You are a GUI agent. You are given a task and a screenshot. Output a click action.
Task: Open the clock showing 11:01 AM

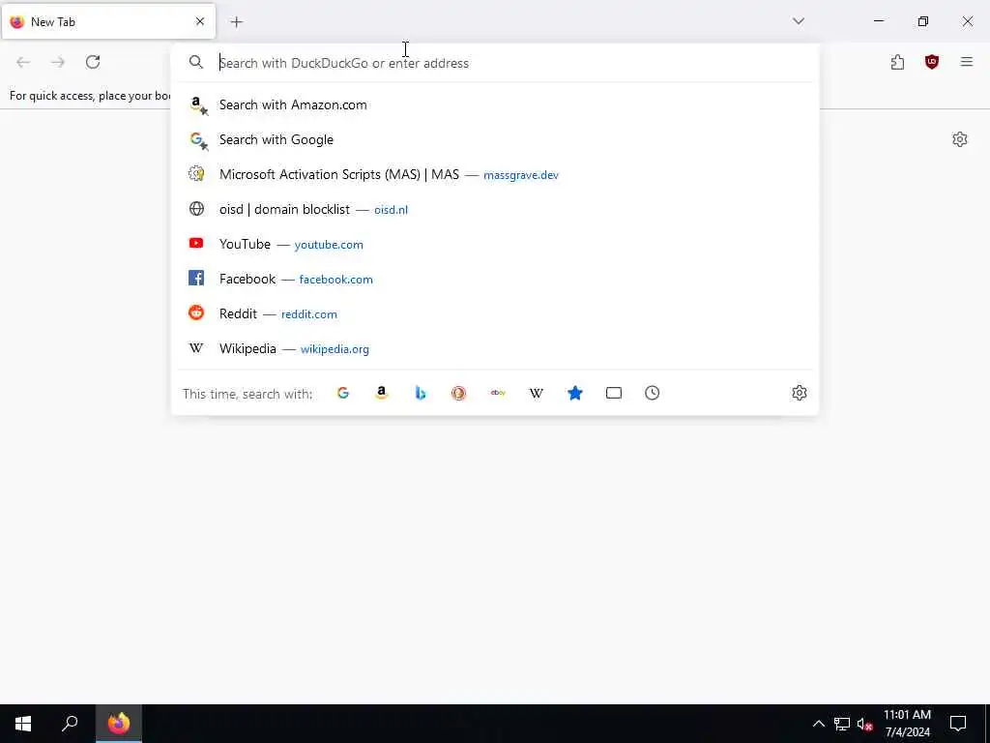click(907, 724)
